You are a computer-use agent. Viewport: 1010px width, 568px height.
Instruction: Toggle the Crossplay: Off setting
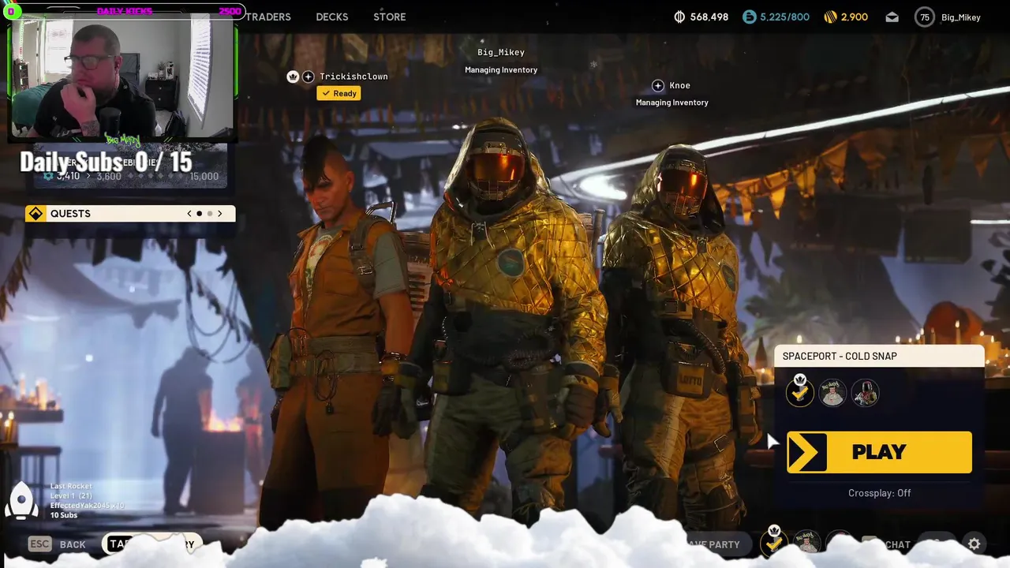(x=880, y=493)
